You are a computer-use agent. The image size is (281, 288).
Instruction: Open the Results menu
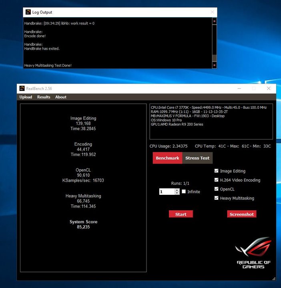44,97
